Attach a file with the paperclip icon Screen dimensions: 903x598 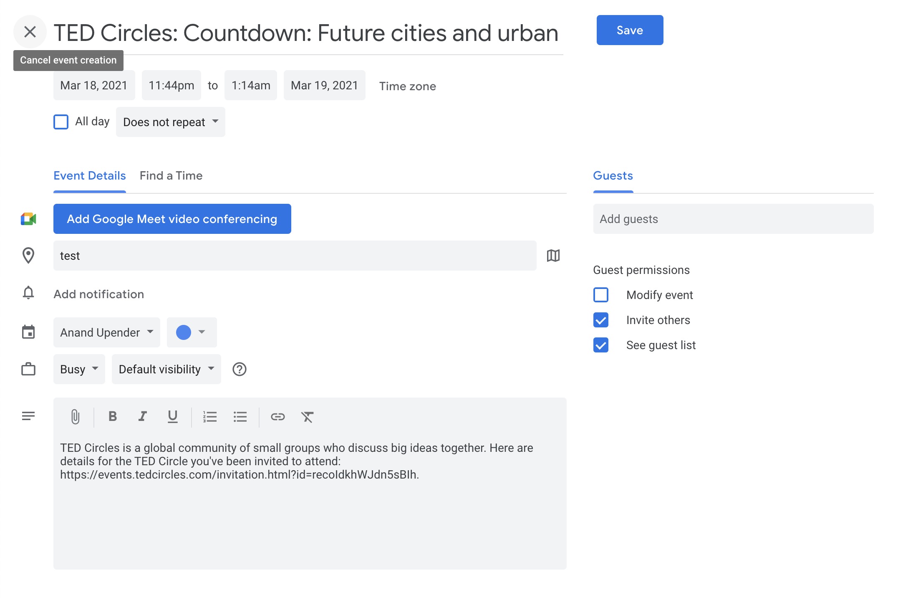pos(75,417)
